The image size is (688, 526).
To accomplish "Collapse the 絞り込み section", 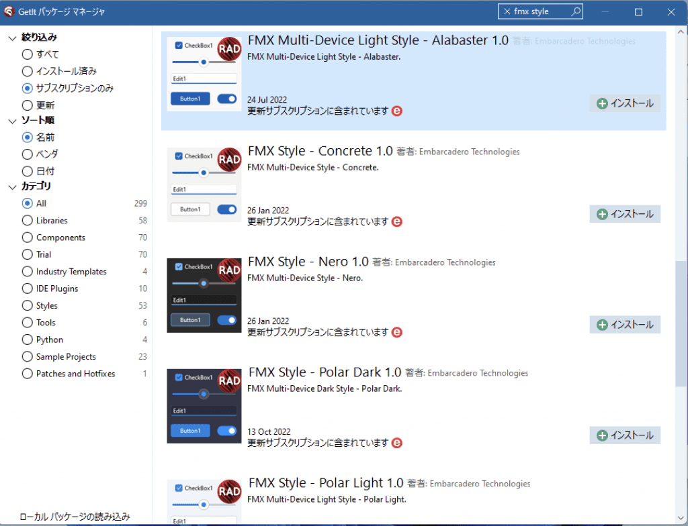I will coord(12,38).
